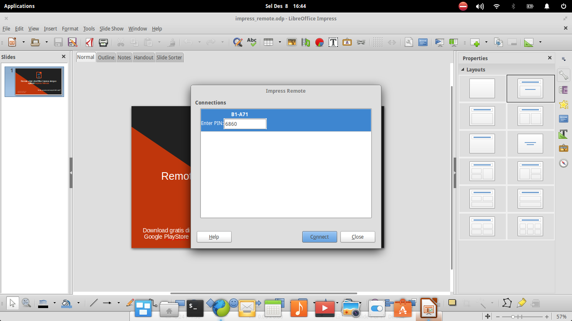Adjust the zoom slider at bottom right
Image resolution: width=572 pixels, height=321 pixels.
pos(514,316)
